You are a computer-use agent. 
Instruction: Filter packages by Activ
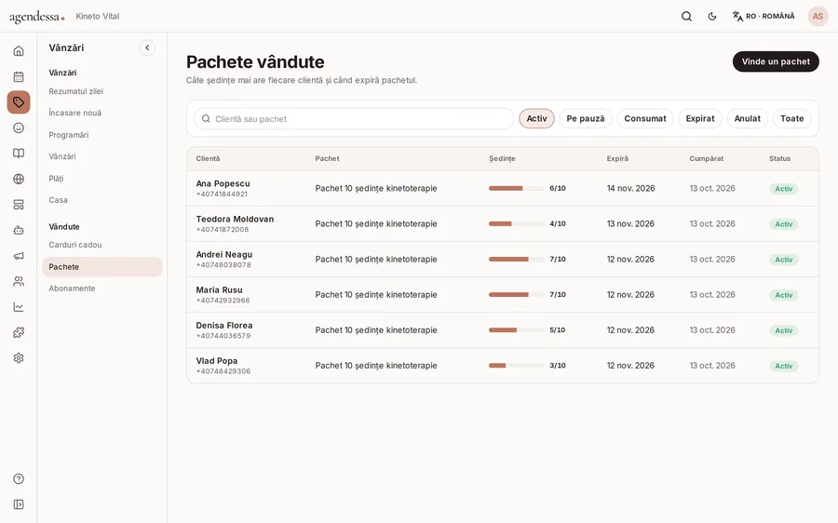[536, 118]
